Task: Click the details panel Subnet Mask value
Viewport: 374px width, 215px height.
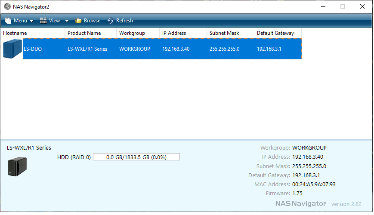Action: click(309, 166)
